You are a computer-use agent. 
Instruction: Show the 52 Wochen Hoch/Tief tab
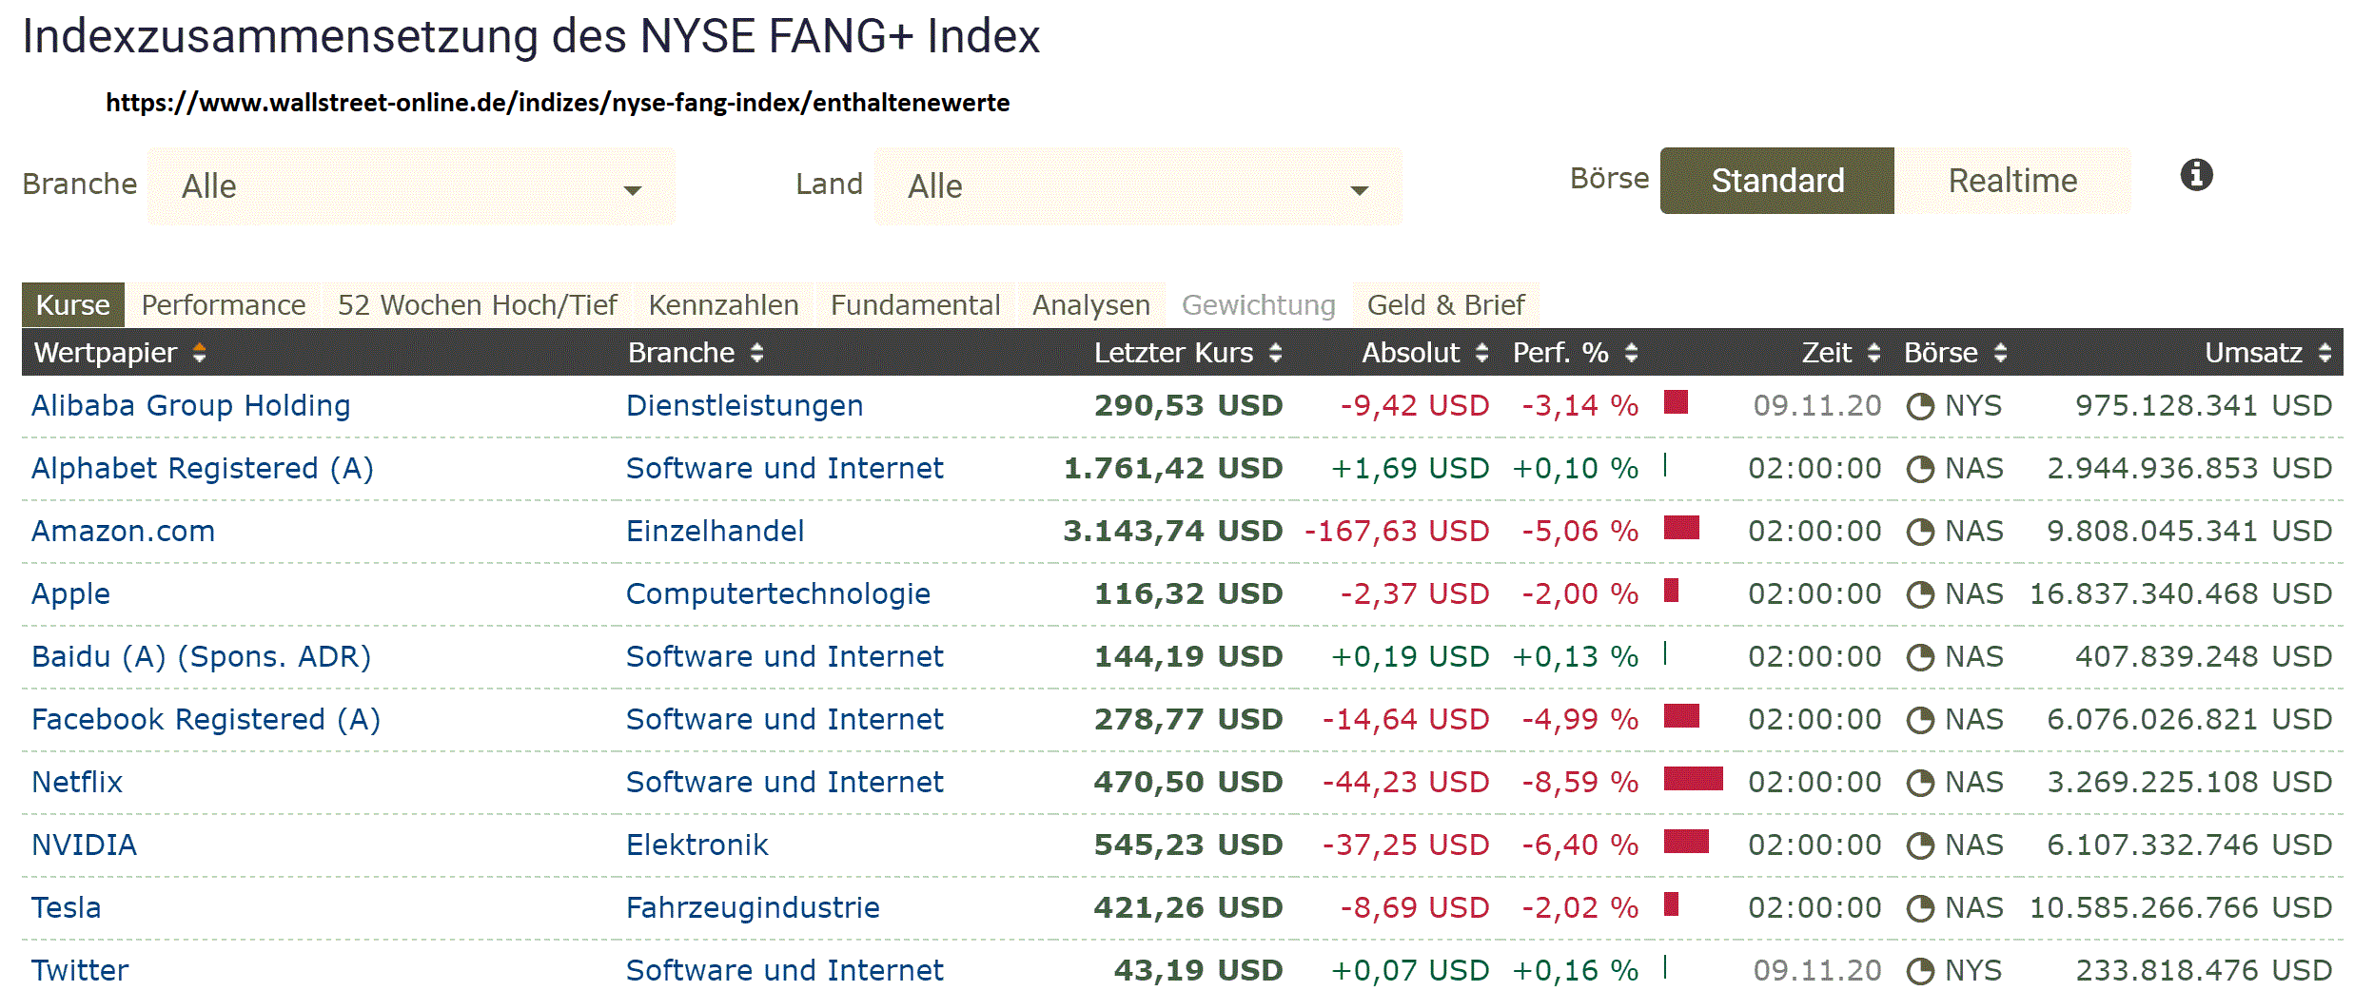[x=477, y=305]
